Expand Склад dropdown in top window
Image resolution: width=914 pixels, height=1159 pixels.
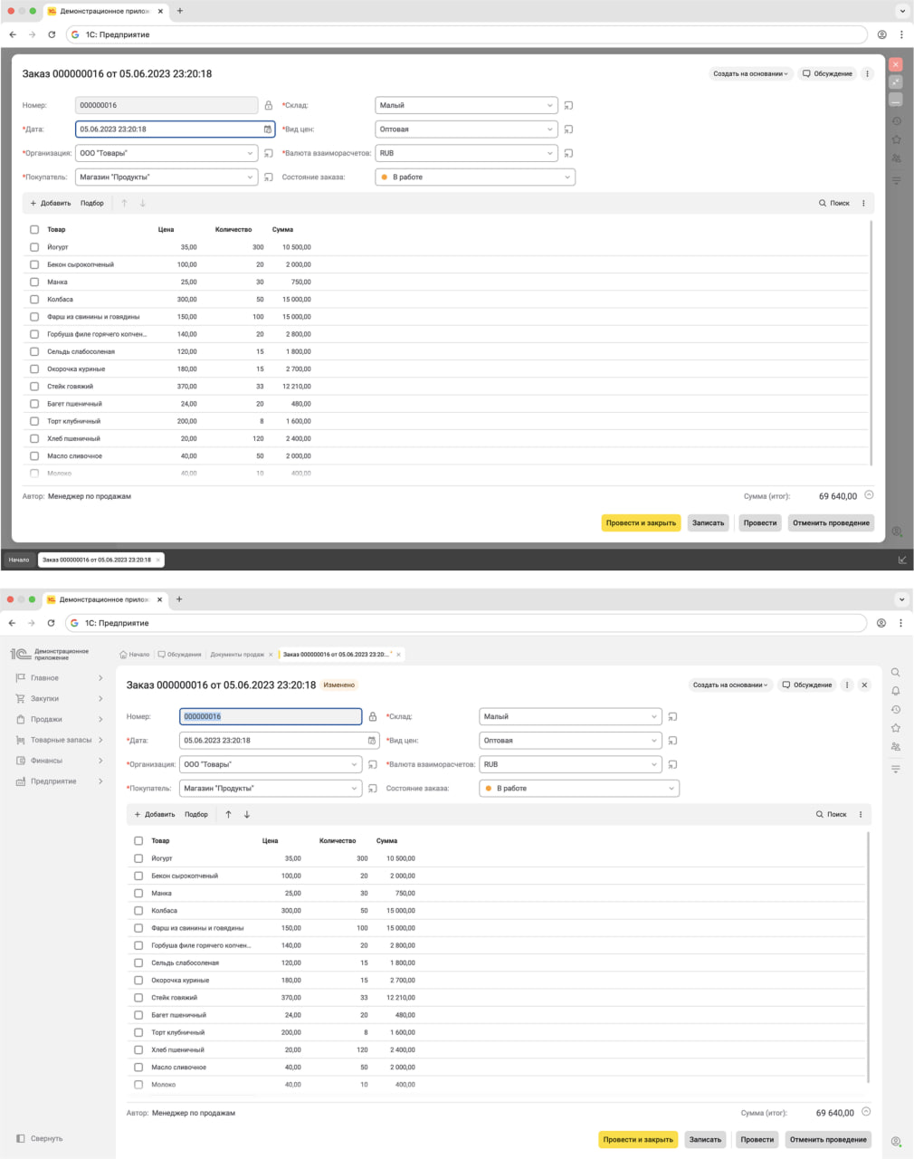click(x=549, y=105)
